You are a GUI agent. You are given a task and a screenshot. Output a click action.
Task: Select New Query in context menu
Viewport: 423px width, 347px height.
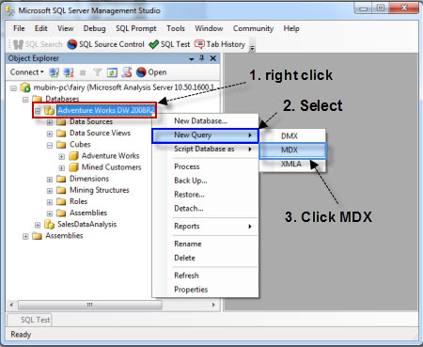click(x=205, y=135)
